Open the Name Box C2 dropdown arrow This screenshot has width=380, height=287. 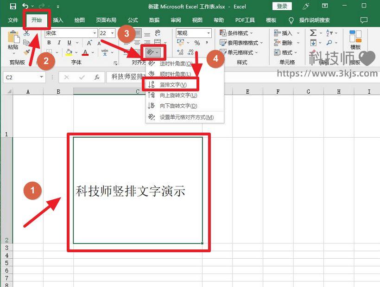tap(42, 77)
